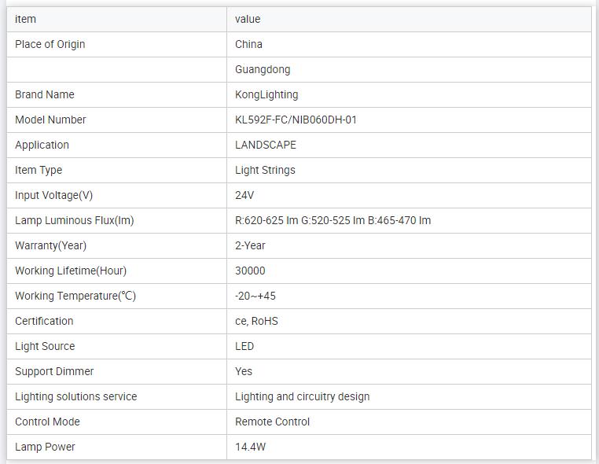Click the 'item' header cell

[x=26, y=19]
